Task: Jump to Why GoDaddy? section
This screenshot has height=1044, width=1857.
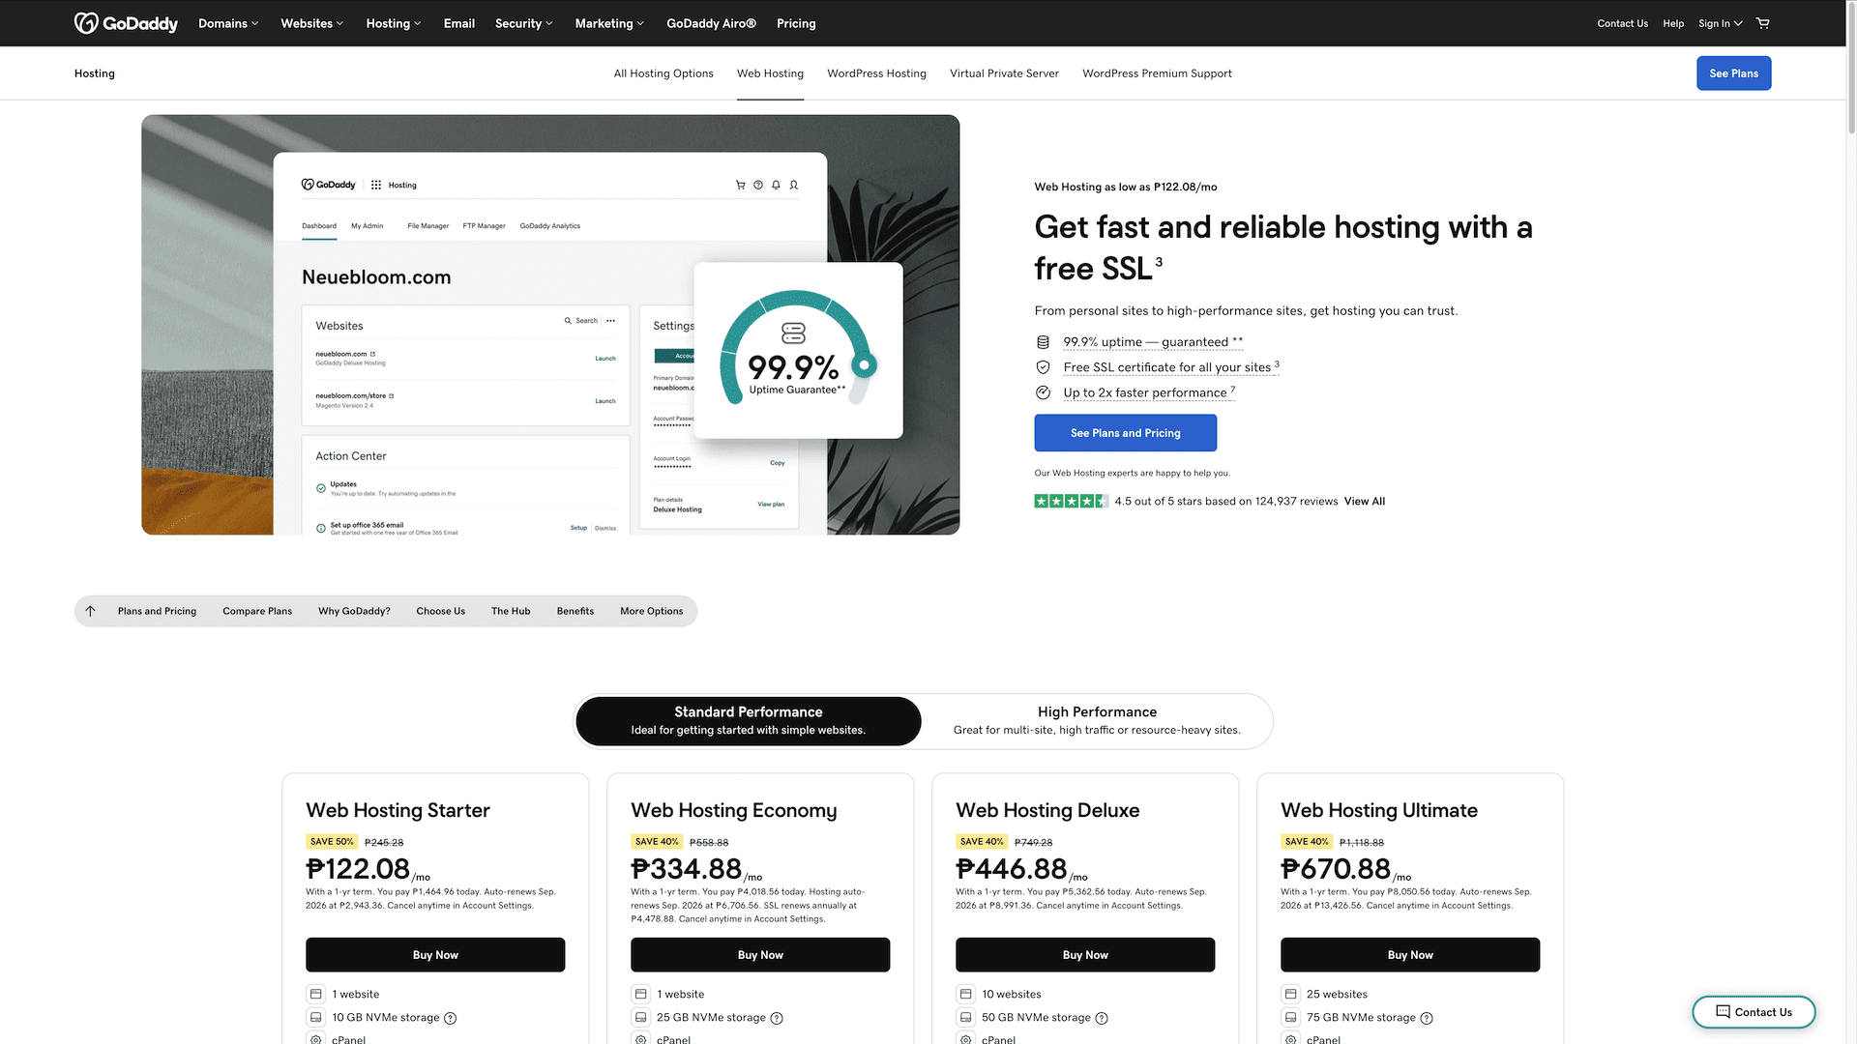Action: (x=354, y=611)
